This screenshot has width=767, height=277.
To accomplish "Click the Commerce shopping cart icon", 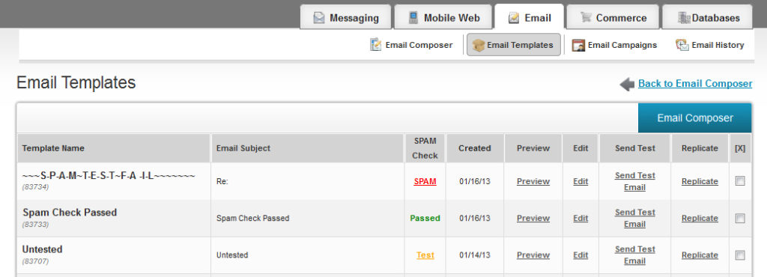I will point(586,17).
